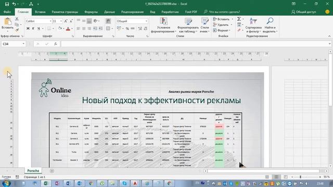333x187 pixels.
Task: Decrease font size with the small A icon
Action: (x=71, y=21)
